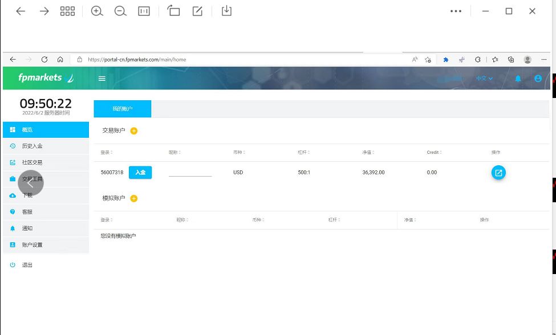Screen dimensions: 556x335
Task: Click the rotate image icon in viewer toolbar
Action: (x=173, y=11)
